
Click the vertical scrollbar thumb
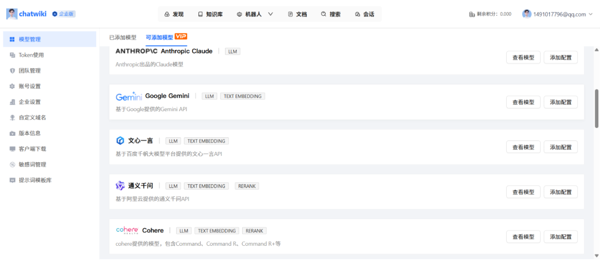coord(596,109)
